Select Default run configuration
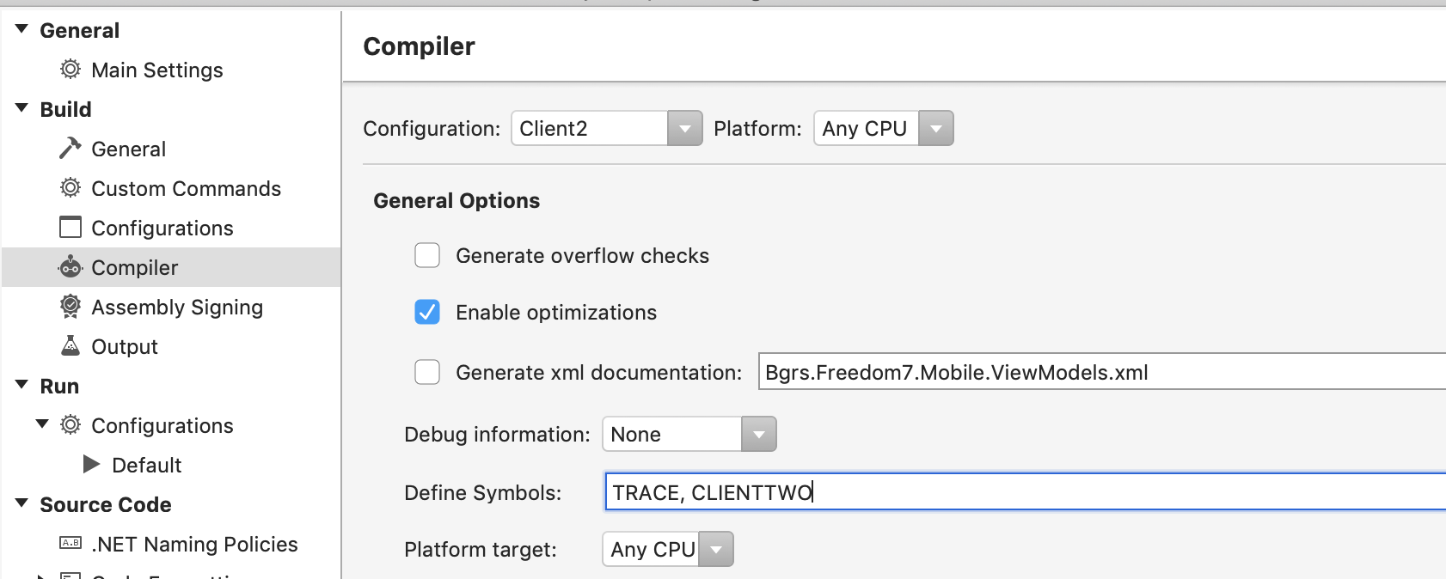This screenshot has width=1446, height=579. coord(147,465)
